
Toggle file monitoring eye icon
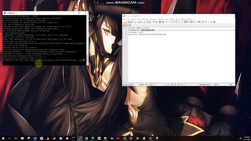[199, 22]
